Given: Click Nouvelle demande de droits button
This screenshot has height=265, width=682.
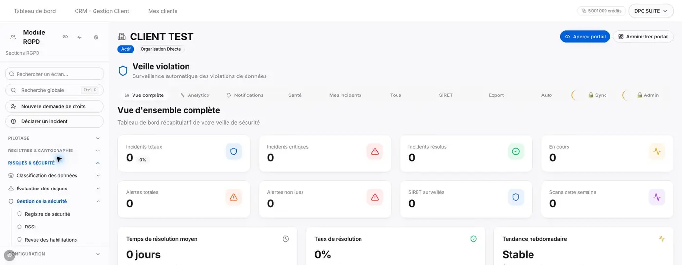Looking at the screenshot, I should (55, 106).
